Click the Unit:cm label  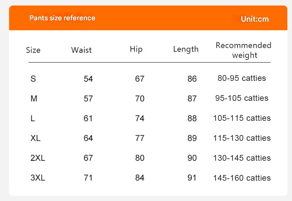coord(255,19)
